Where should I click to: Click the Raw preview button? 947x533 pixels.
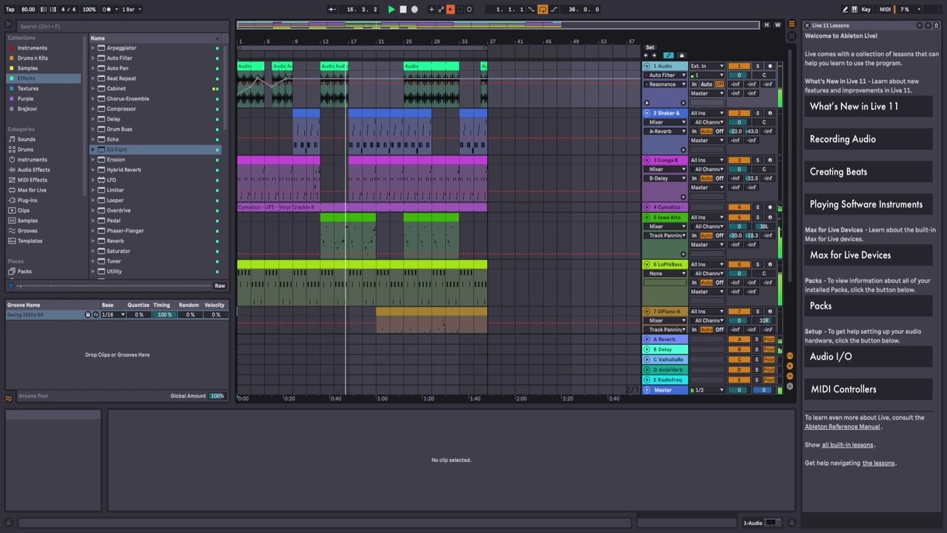point(220,286)
